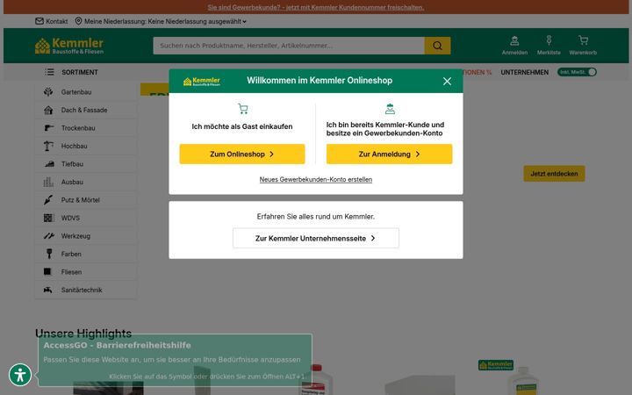This screenshot has width=632, height=395.
Task: Click Neues Gewerbekunden-Konto erstellen link
Action: (x=316, y=179)
